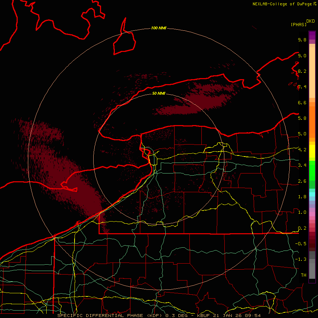
Task: Click the purple top segment of color bar
Action: pos(312,35)
